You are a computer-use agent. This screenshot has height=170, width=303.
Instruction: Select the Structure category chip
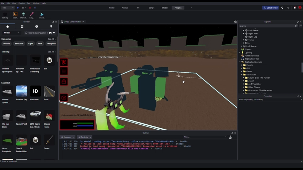19,44
